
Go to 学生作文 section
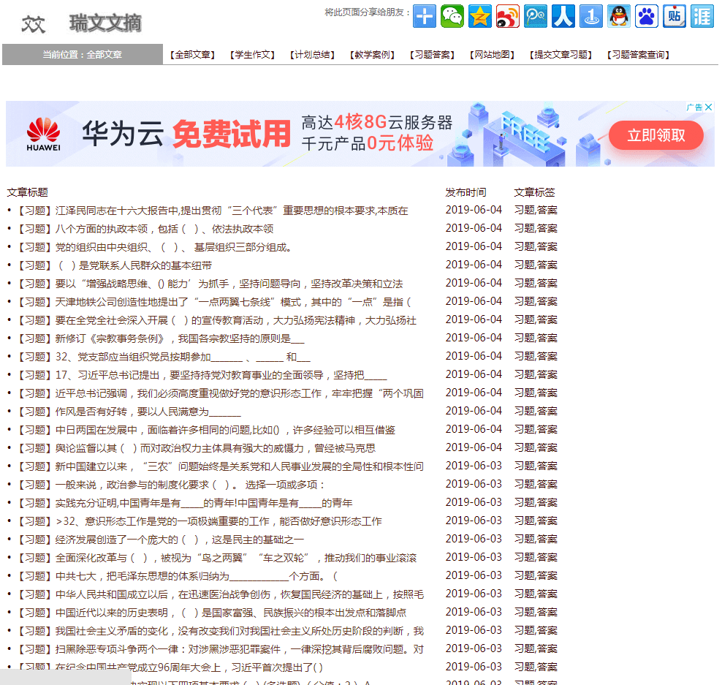click(x=252, y=55)
